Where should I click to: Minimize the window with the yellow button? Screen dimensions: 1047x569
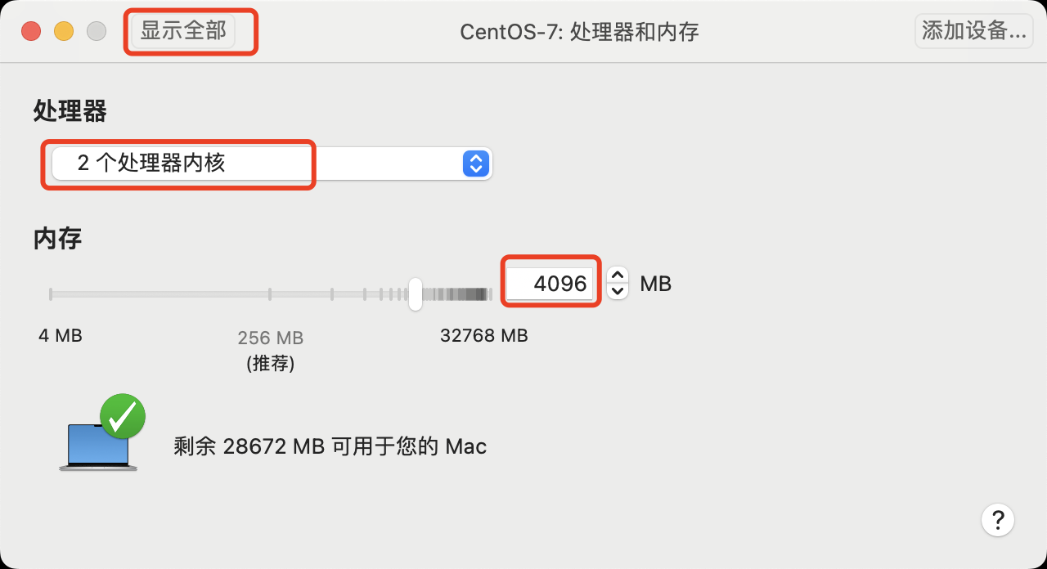(64, 31)
